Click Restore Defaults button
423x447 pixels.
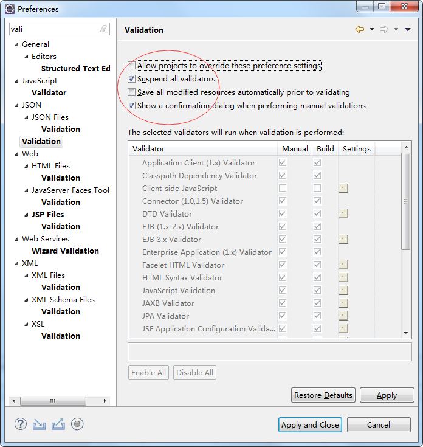pos(323,395)
